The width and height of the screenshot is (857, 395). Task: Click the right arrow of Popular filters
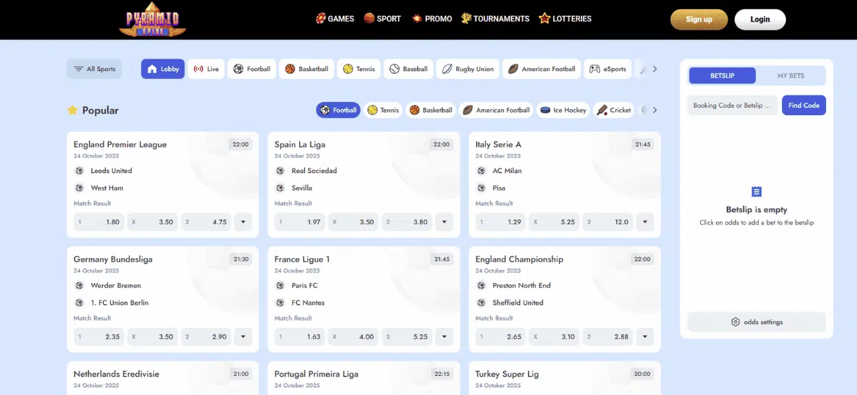point(655,110)
